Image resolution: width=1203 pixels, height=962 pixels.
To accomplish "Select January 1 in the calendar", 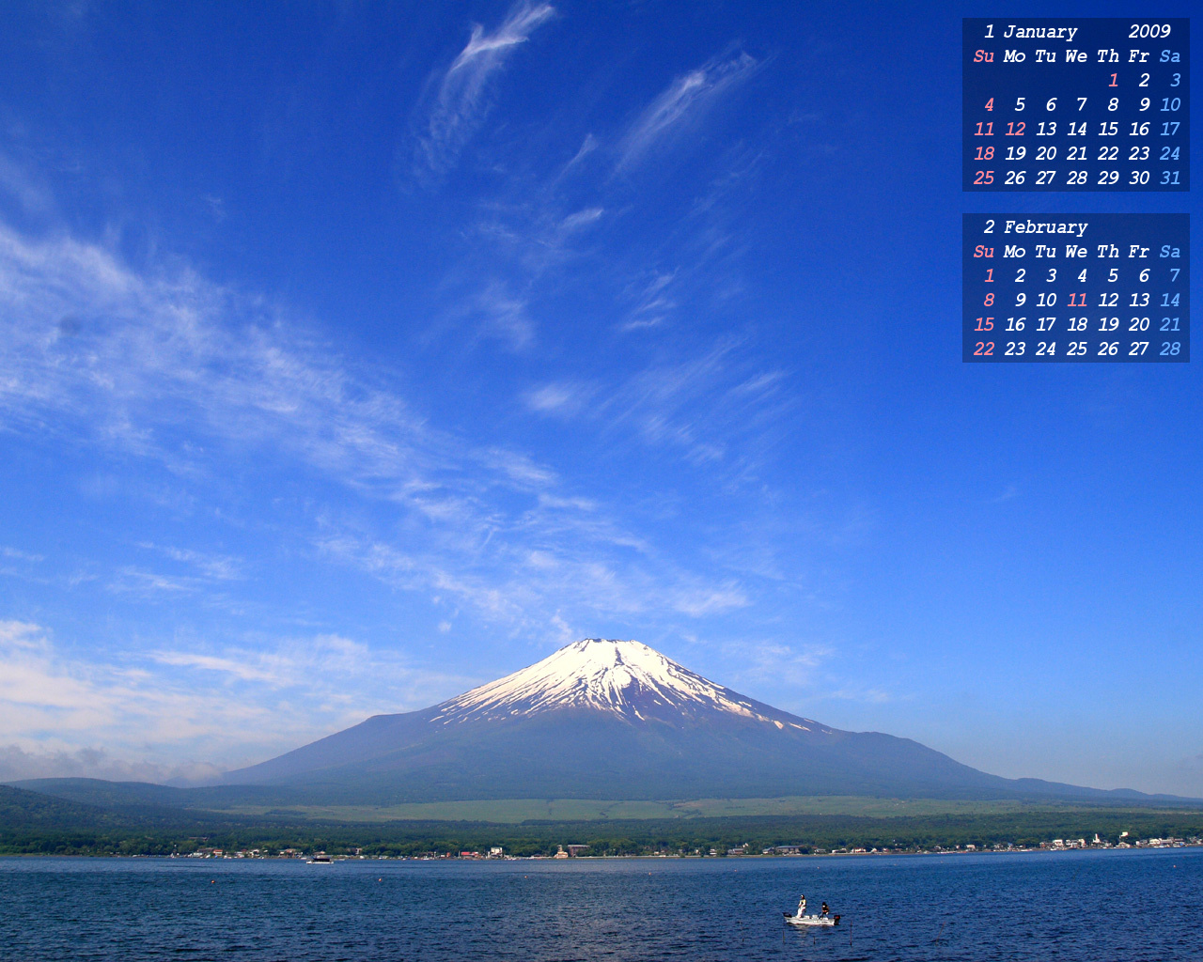I will [1113, 81].
